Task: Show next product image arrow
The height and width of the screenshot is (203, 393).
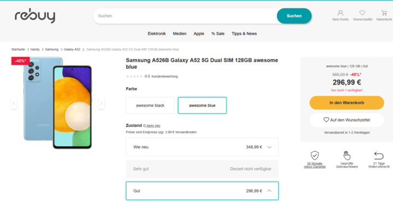Action: (102, 103)
